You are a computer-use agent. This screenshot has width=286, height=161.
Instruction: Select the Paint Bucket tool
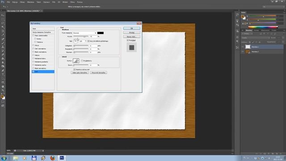point(3,59)
